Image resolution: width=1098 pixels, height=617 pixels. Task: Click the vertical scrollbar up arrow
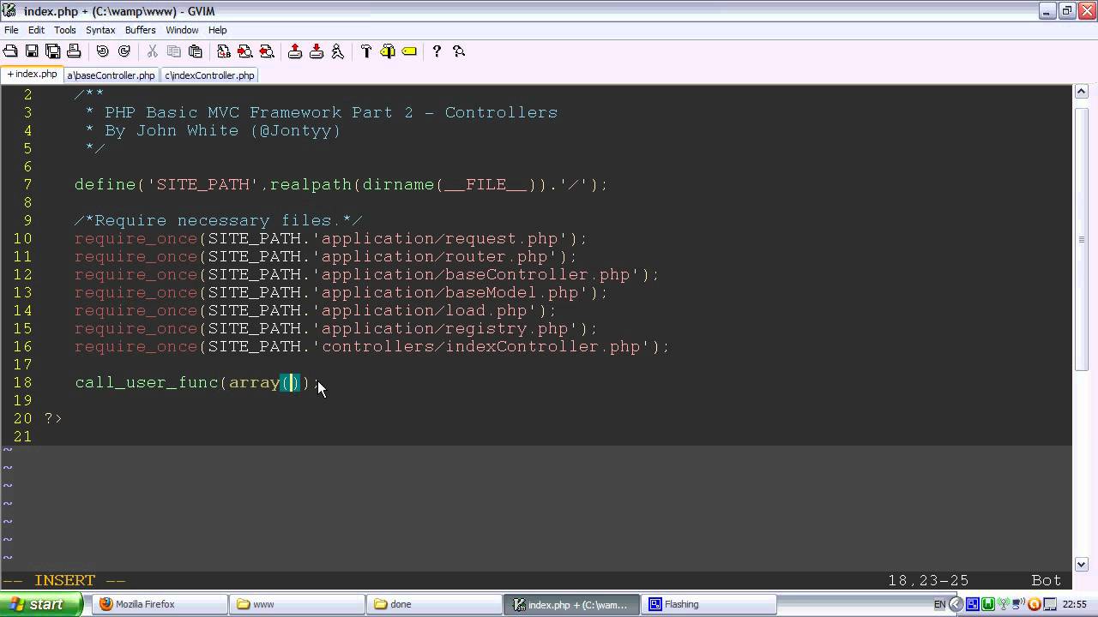1082,92
